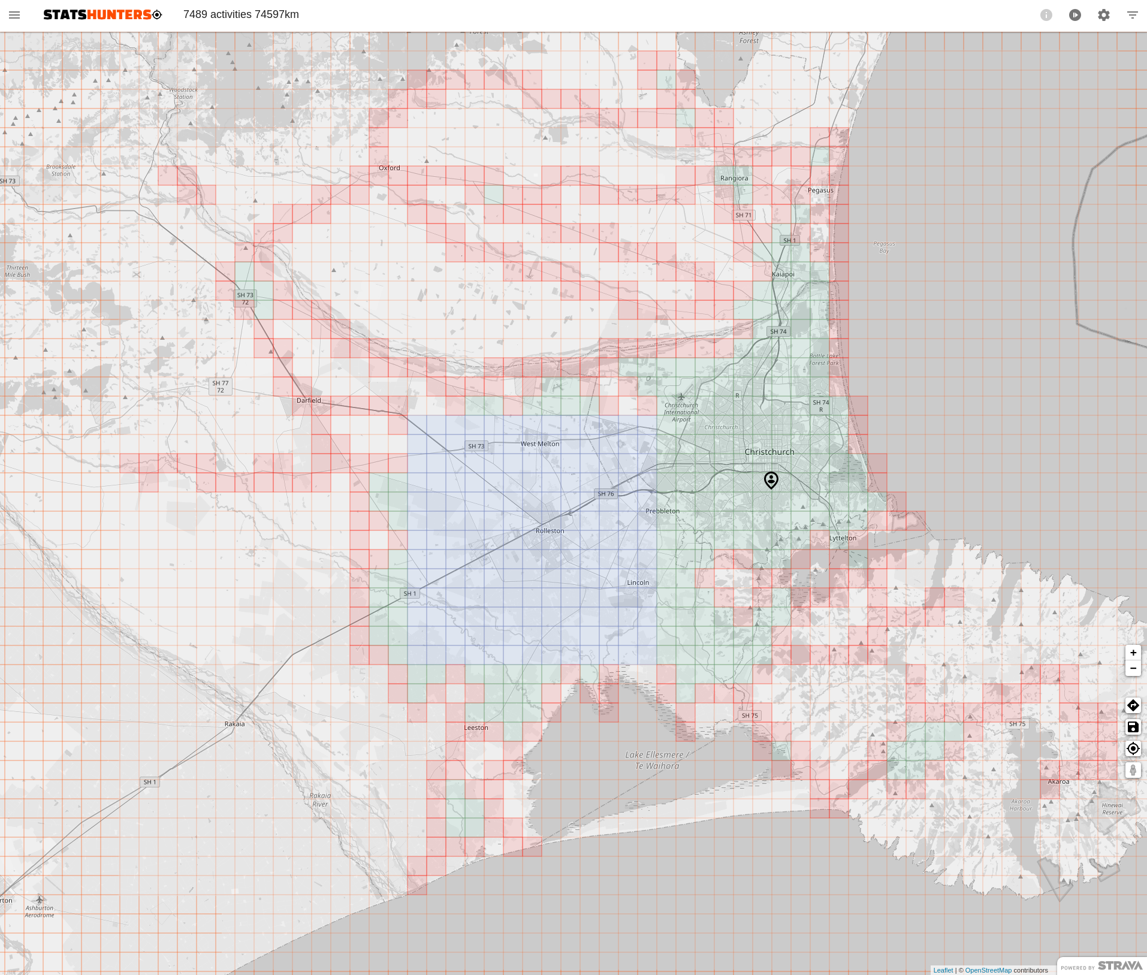Screen dimensions: 1147x975
Task: Save the map with the floppy disk icon
Action: pos(1133,727)
